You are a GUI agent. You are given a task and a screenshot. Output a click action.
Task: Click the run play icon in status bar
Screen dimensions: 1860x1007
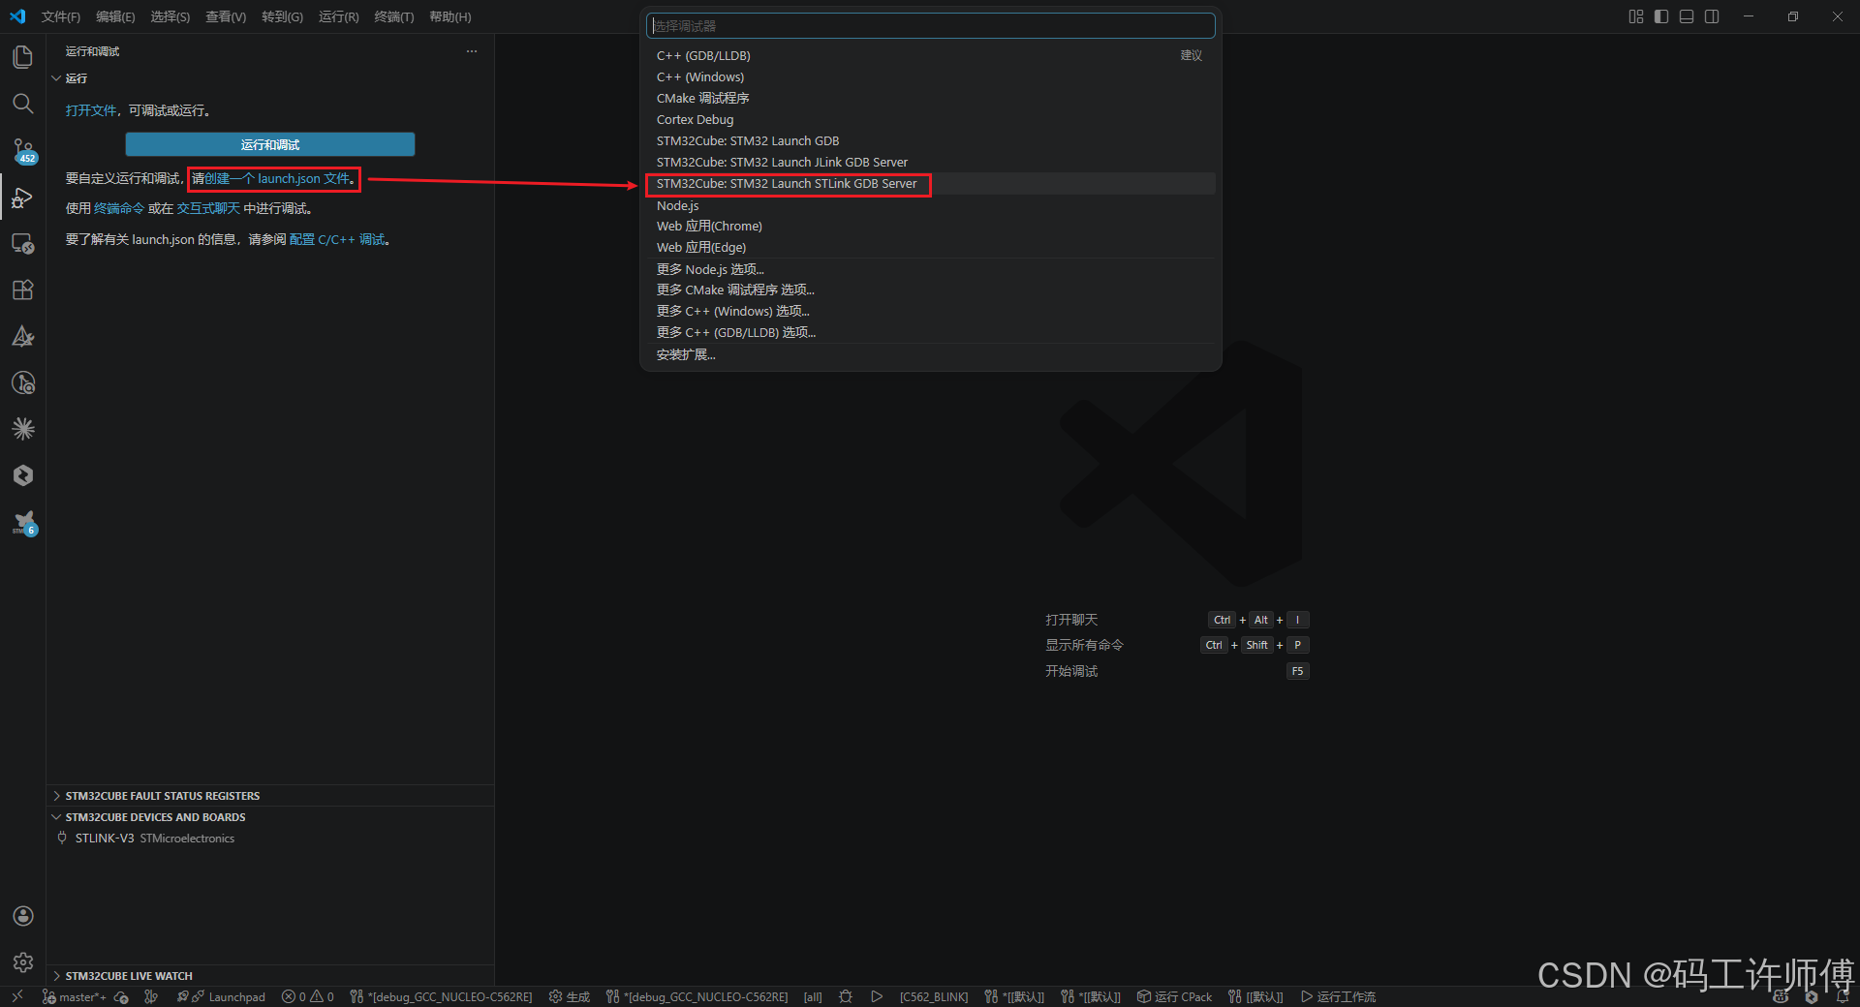click(877, 996)
